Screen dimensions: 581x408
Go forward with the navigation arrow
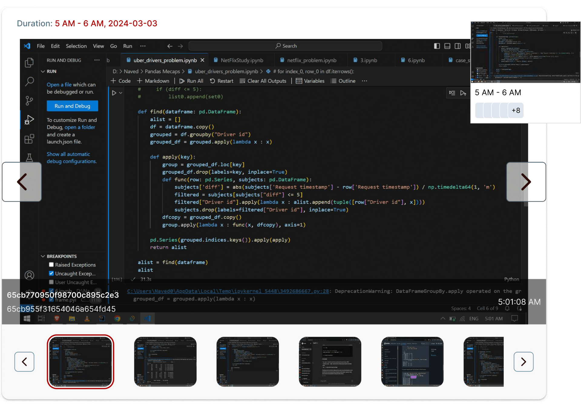[x=180, y=46]
